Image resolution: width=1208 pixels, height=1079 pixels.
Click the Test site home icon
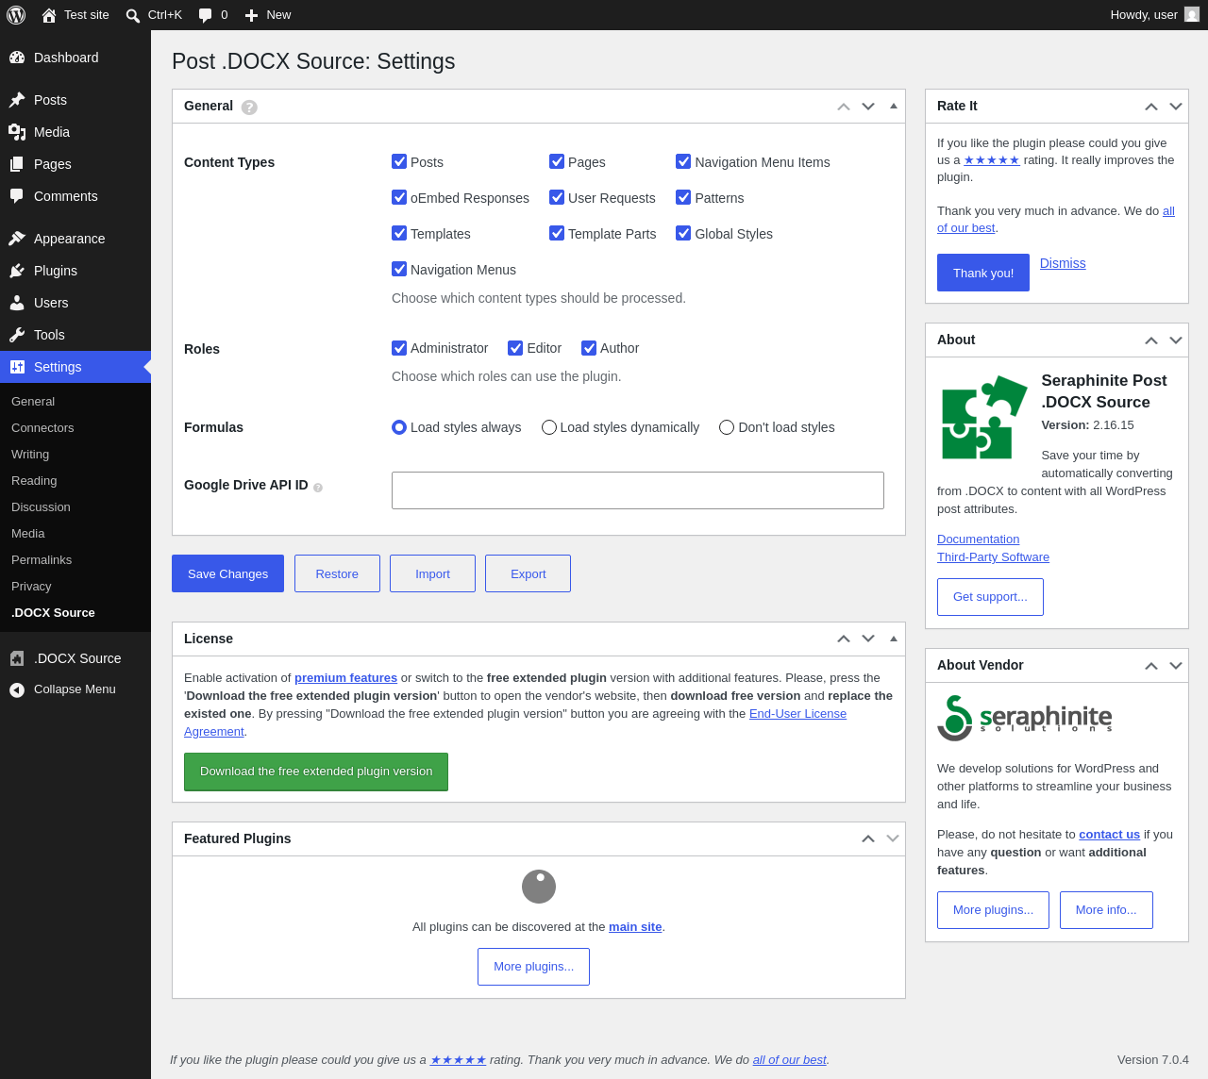pos(49,15)
